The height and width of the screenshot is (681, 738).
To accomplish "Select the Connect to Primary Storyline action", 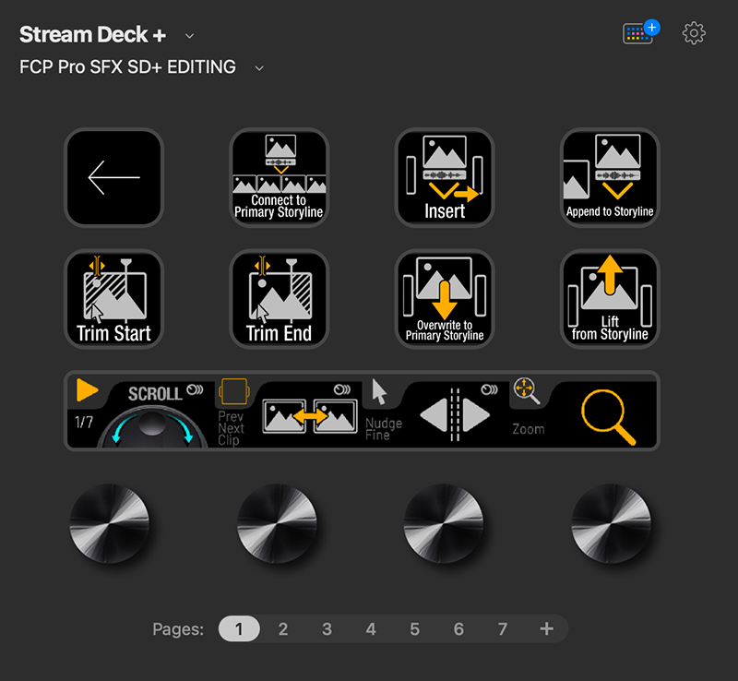I will [x=280, y=177].
